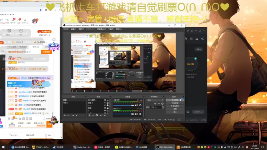Toggle visibility of 图像 source

(105, 108)
